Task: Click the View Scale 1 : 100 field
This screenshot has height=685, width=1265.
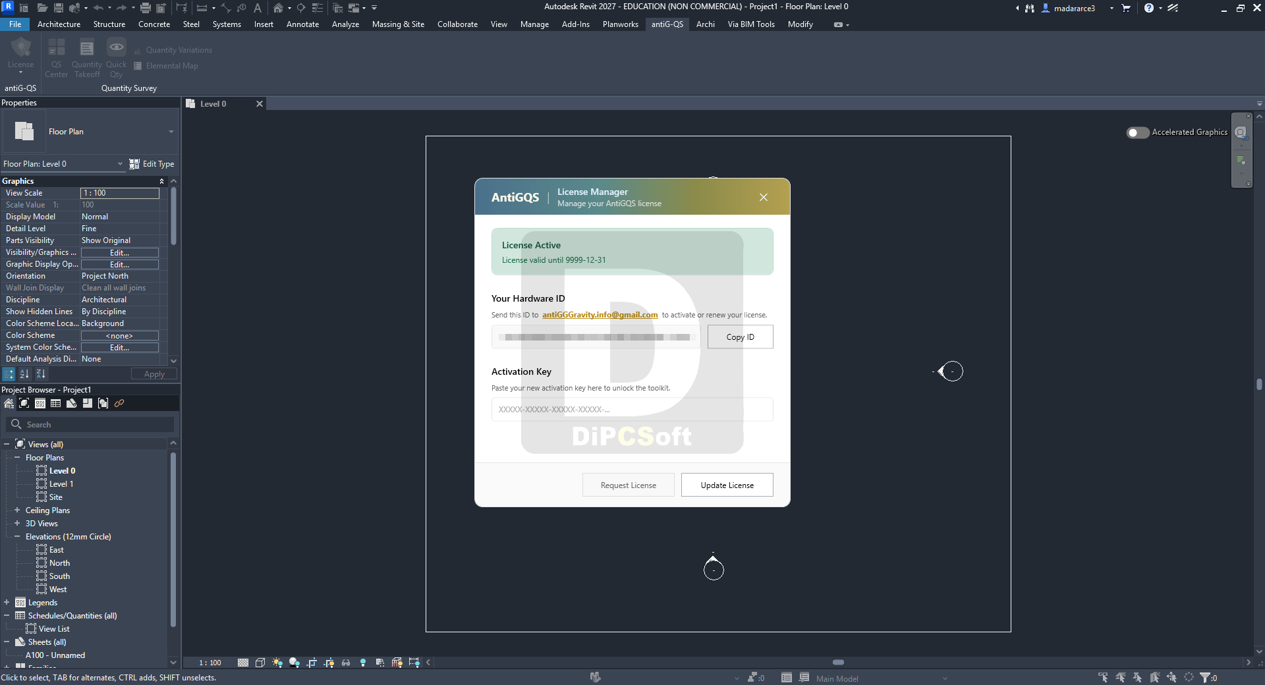Action: pos(119,193)
